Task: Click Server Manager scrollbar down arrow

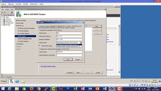Action: pyautogui.click(x=119, y=72)
